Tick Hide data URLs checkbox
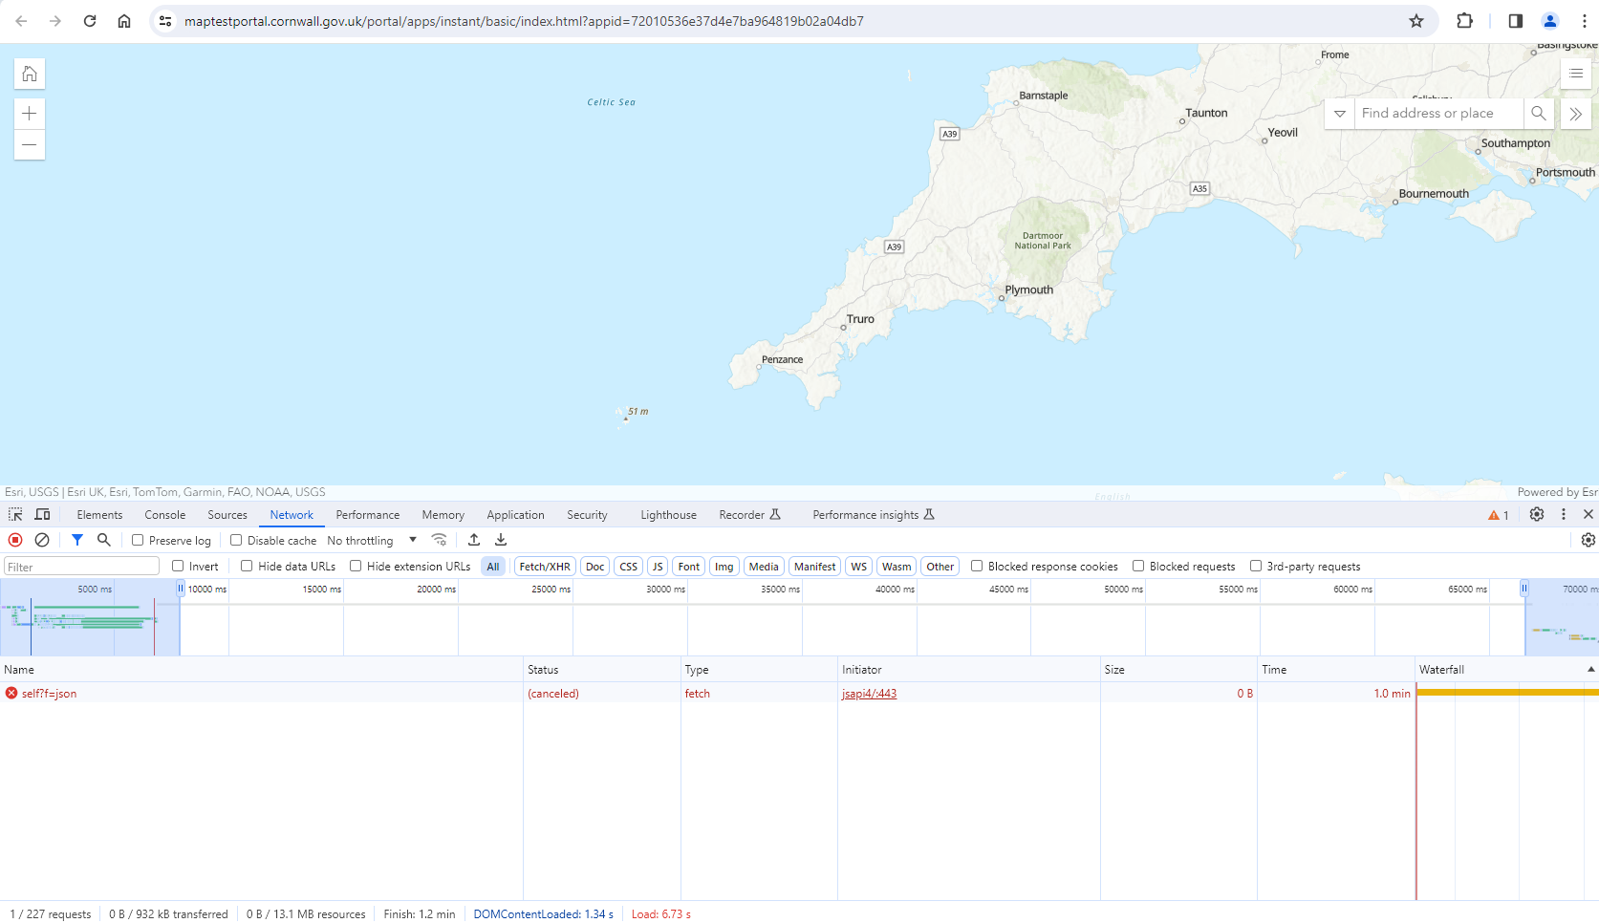Image resolution: width=1599 pixels, height=923 pixels. (247, 566)
